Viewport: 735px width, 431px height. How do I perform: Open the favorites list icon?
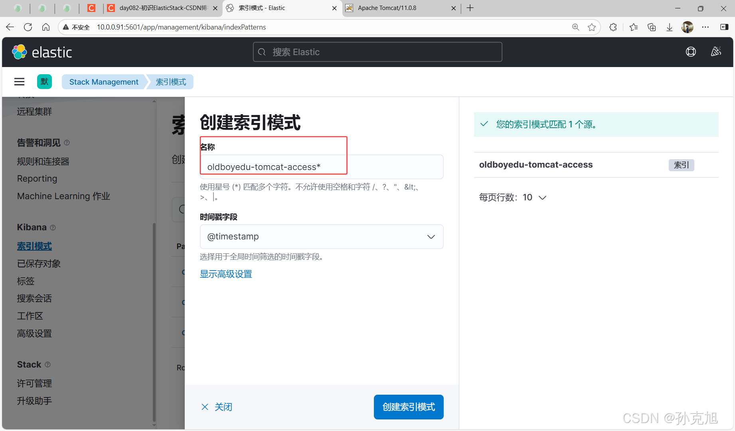coord(633,27)
